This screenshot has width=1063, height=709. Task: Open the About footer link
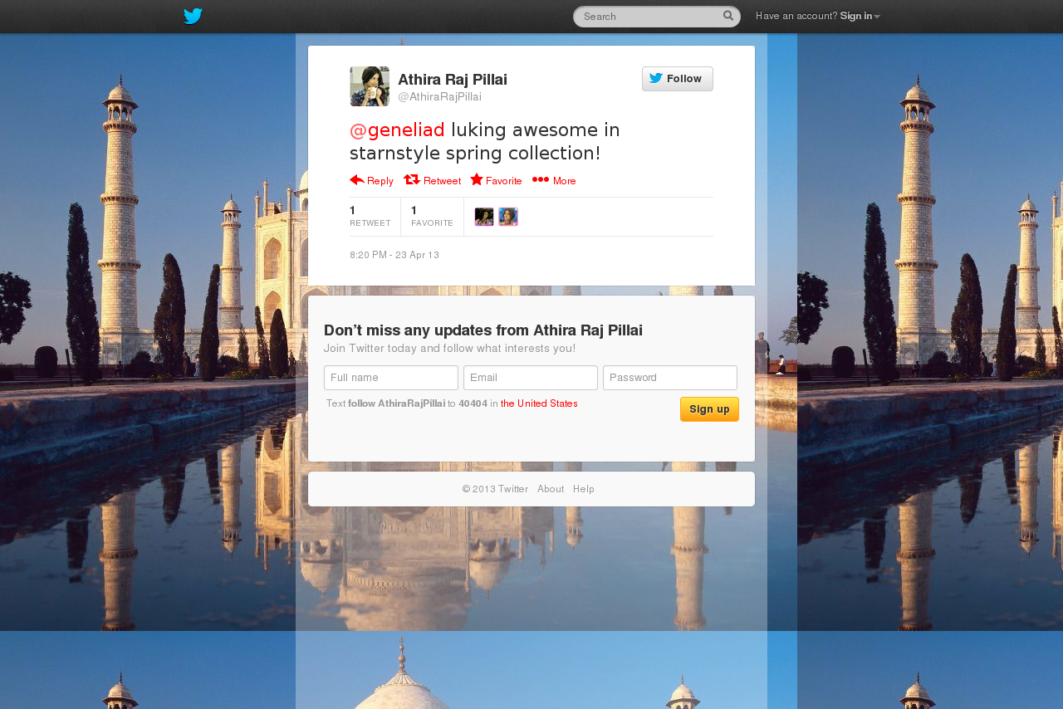[551, 489]
